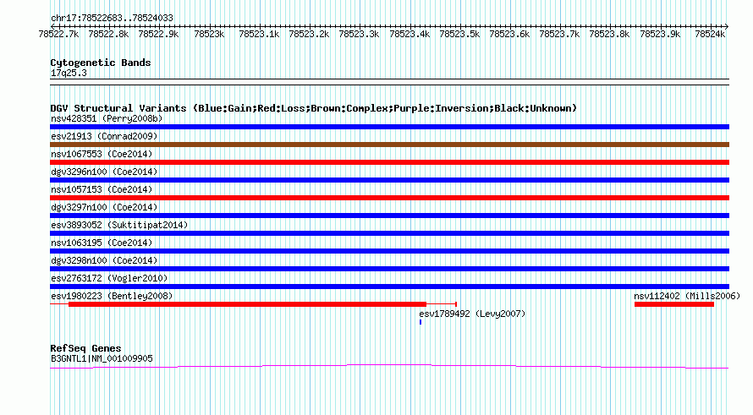Screen dimensions: 753x415
Task: Click the 78523.5k ruler tick label
Action: (459, 34)
